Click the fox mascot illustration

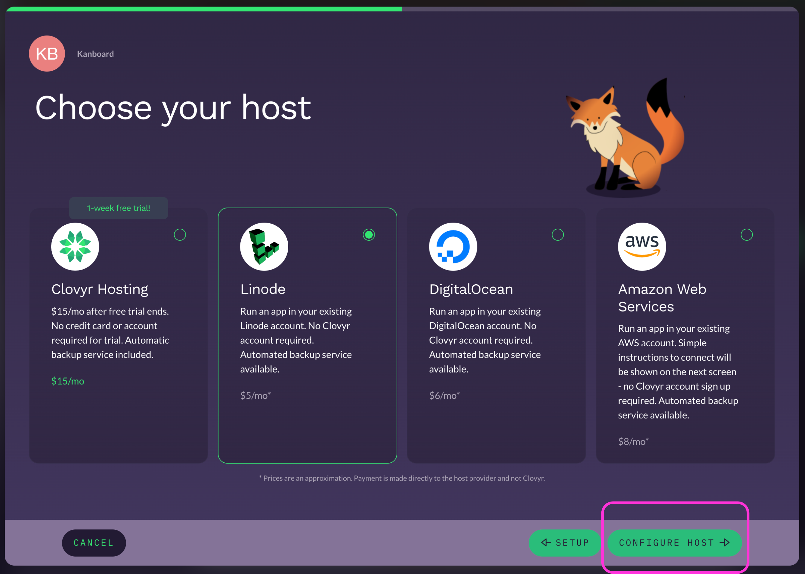pyautogui.click(x=626, y=138)
